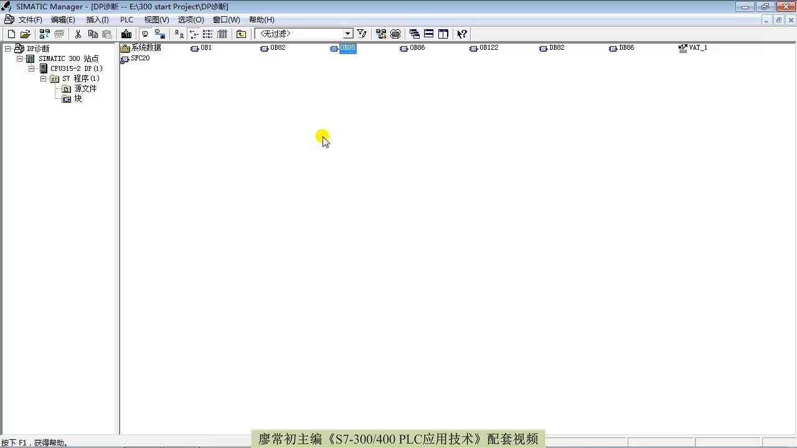Viewport: 797px width, 448px height.
Task: Close the inner DP诊断 project window
Action: click(790, 20)
